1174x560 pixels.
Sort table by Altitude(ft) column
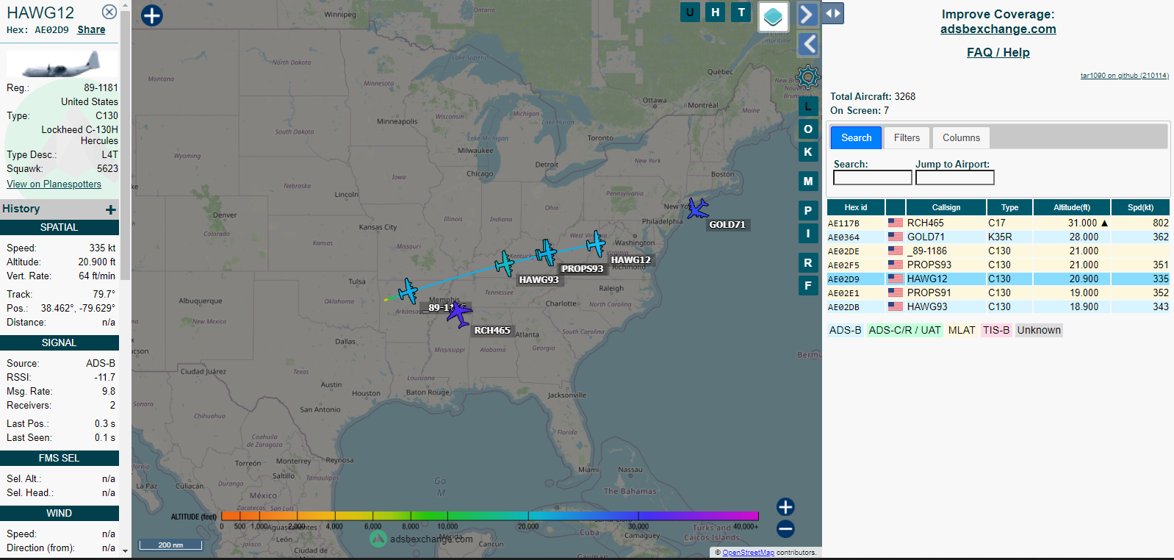pyautogui.click(x=1072, y=207)
